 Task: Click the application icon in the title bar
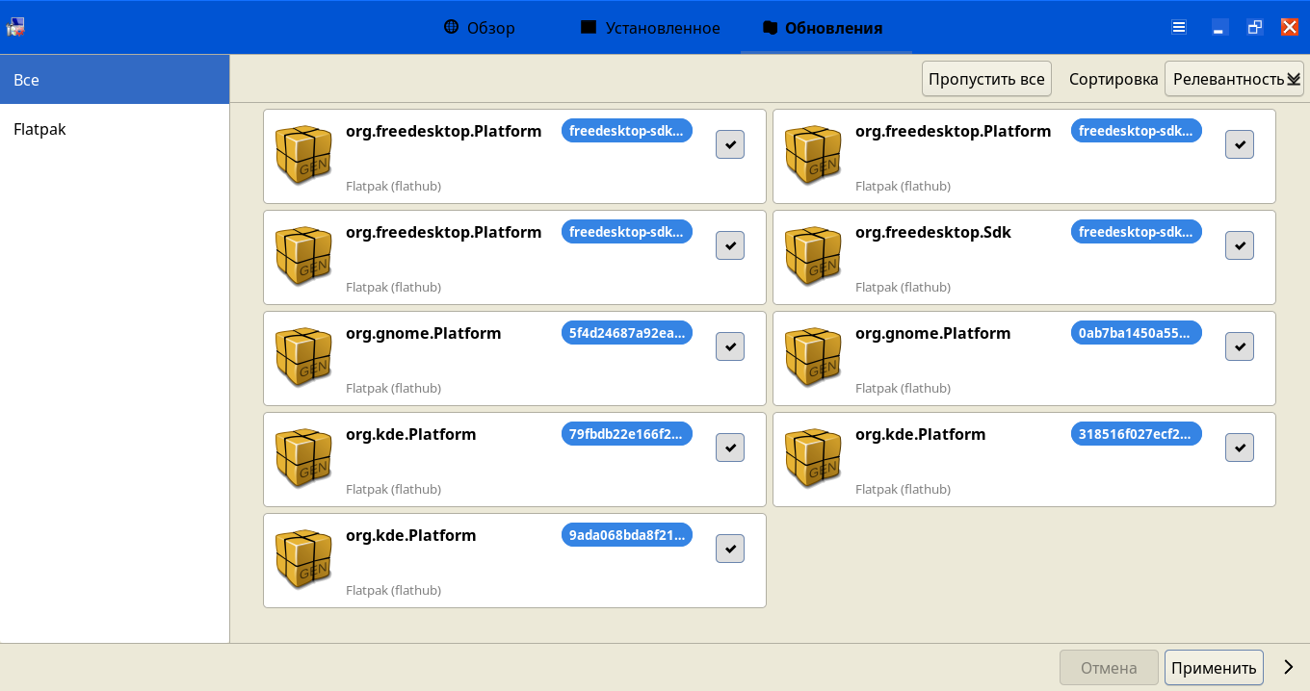(15, 27)
